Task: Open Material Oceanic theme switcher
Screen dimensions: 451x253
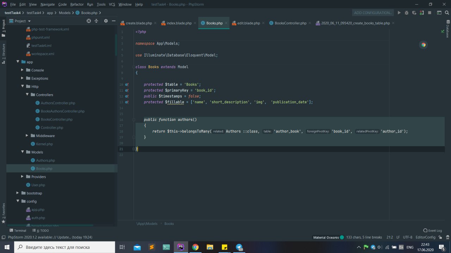Action: pos(328,238)
